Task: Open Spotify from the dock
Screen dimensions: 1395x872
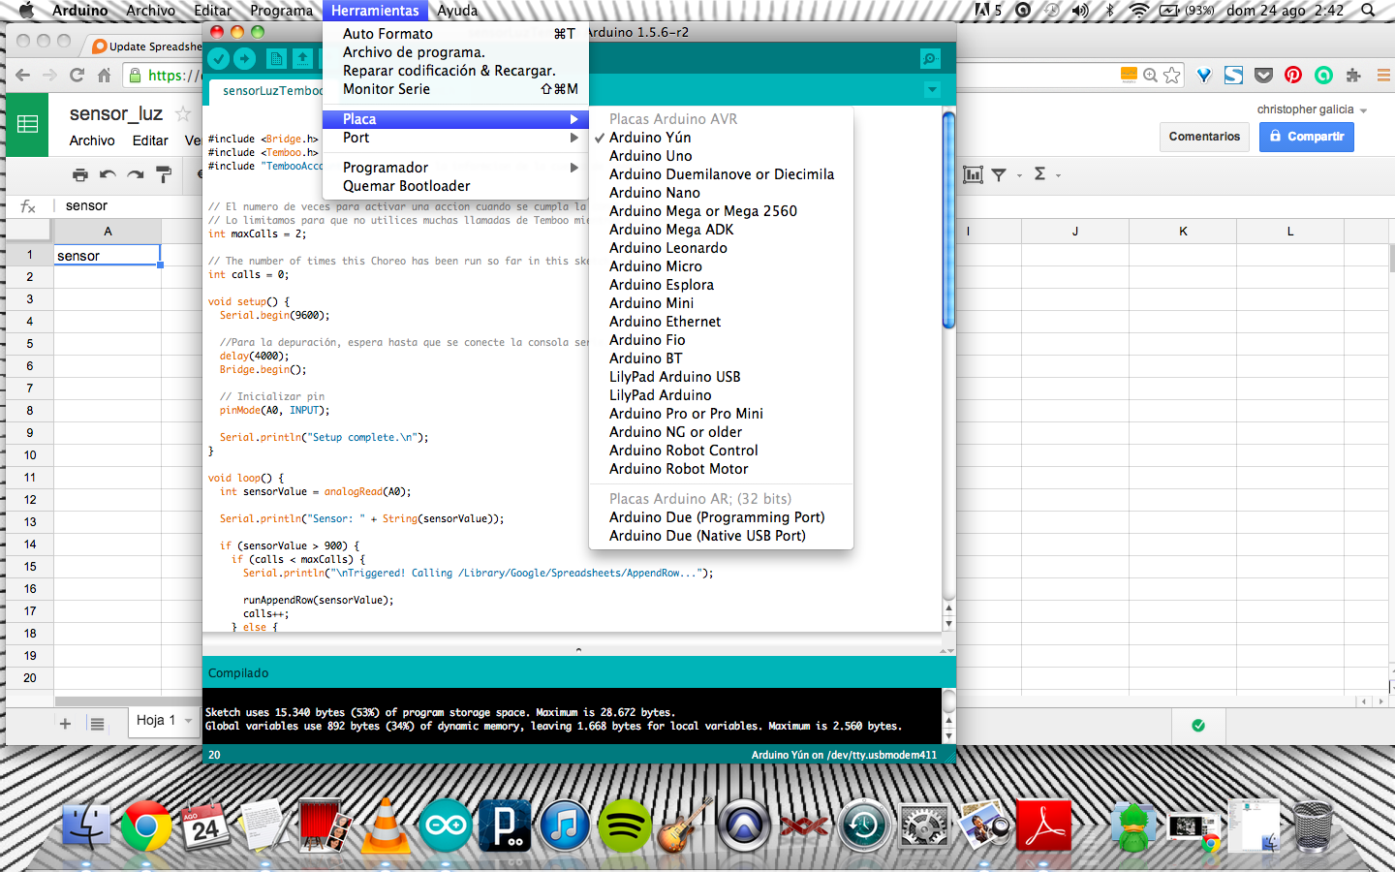Action: click(x=625, y=826)
